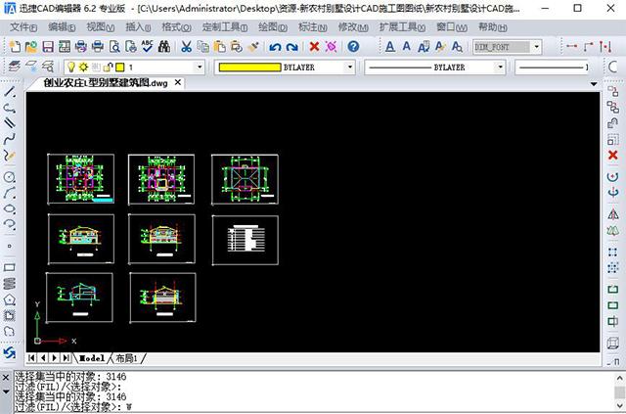Open the 视图 menu
626x414 pixels.
[x=101, y=27]
